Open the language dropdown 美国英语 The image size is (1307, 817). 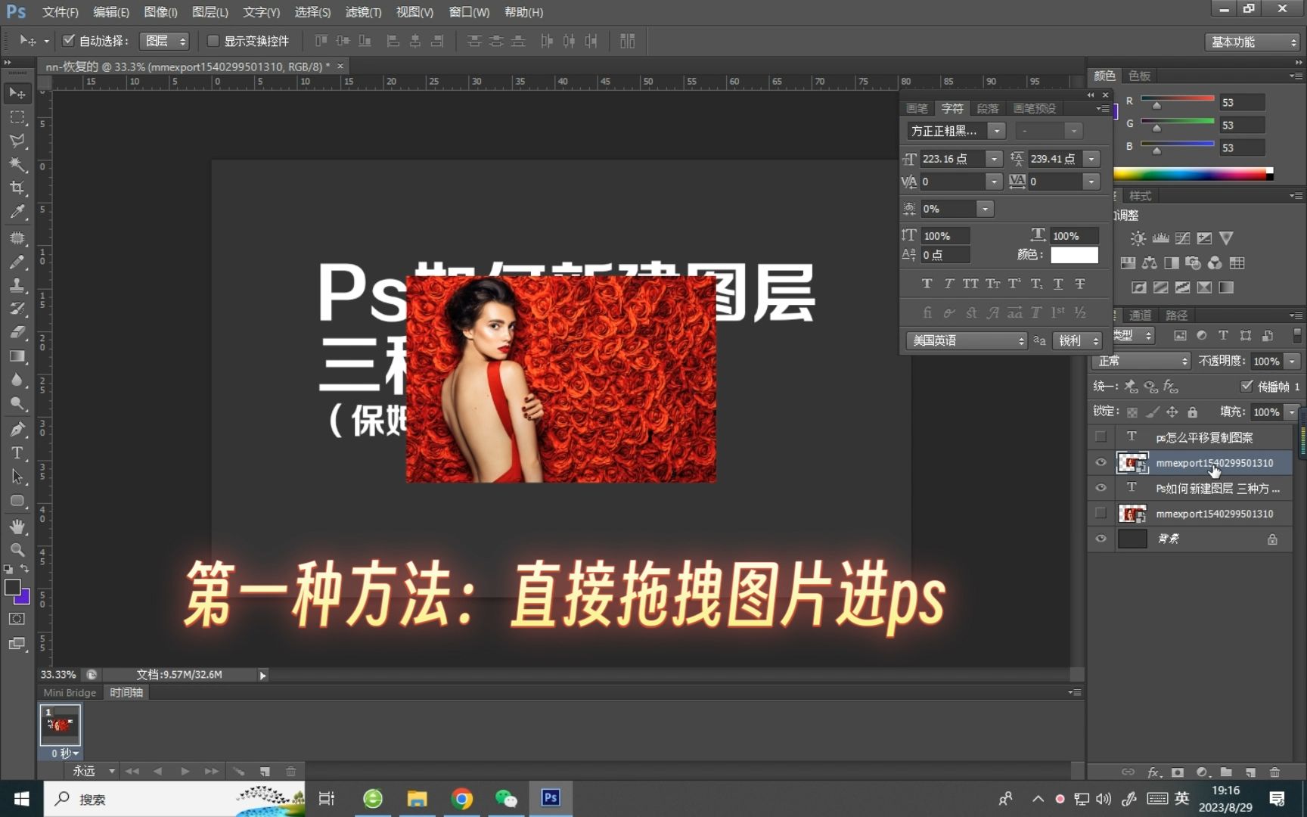(x=967, y=340)
